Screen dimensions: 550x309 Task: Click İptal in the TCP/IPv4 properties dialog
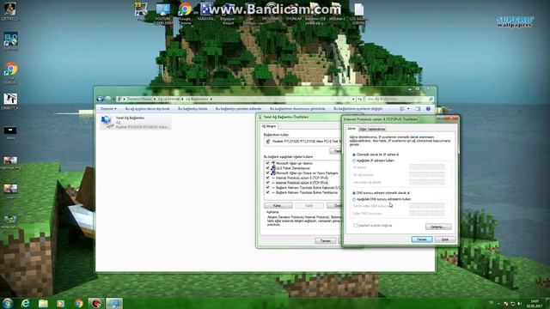[445, 239]
